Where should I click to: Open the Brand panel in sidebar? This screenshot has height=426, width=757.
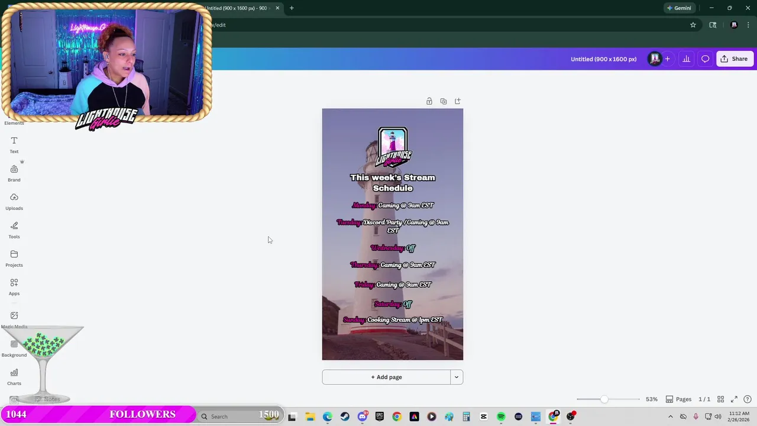click(14, 173)
